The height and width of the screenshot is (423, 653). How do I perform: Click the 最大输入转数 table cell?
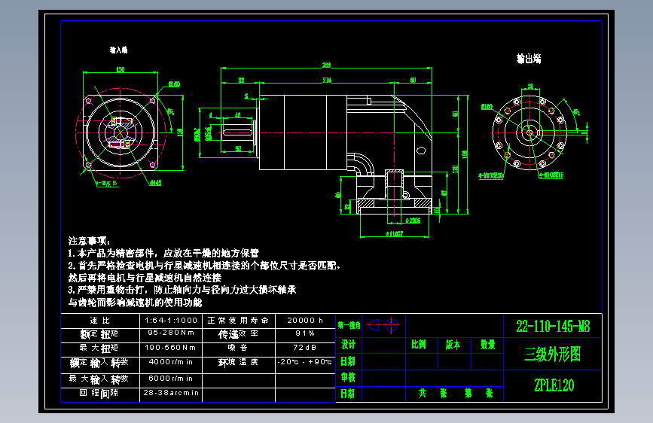point(100,379)
